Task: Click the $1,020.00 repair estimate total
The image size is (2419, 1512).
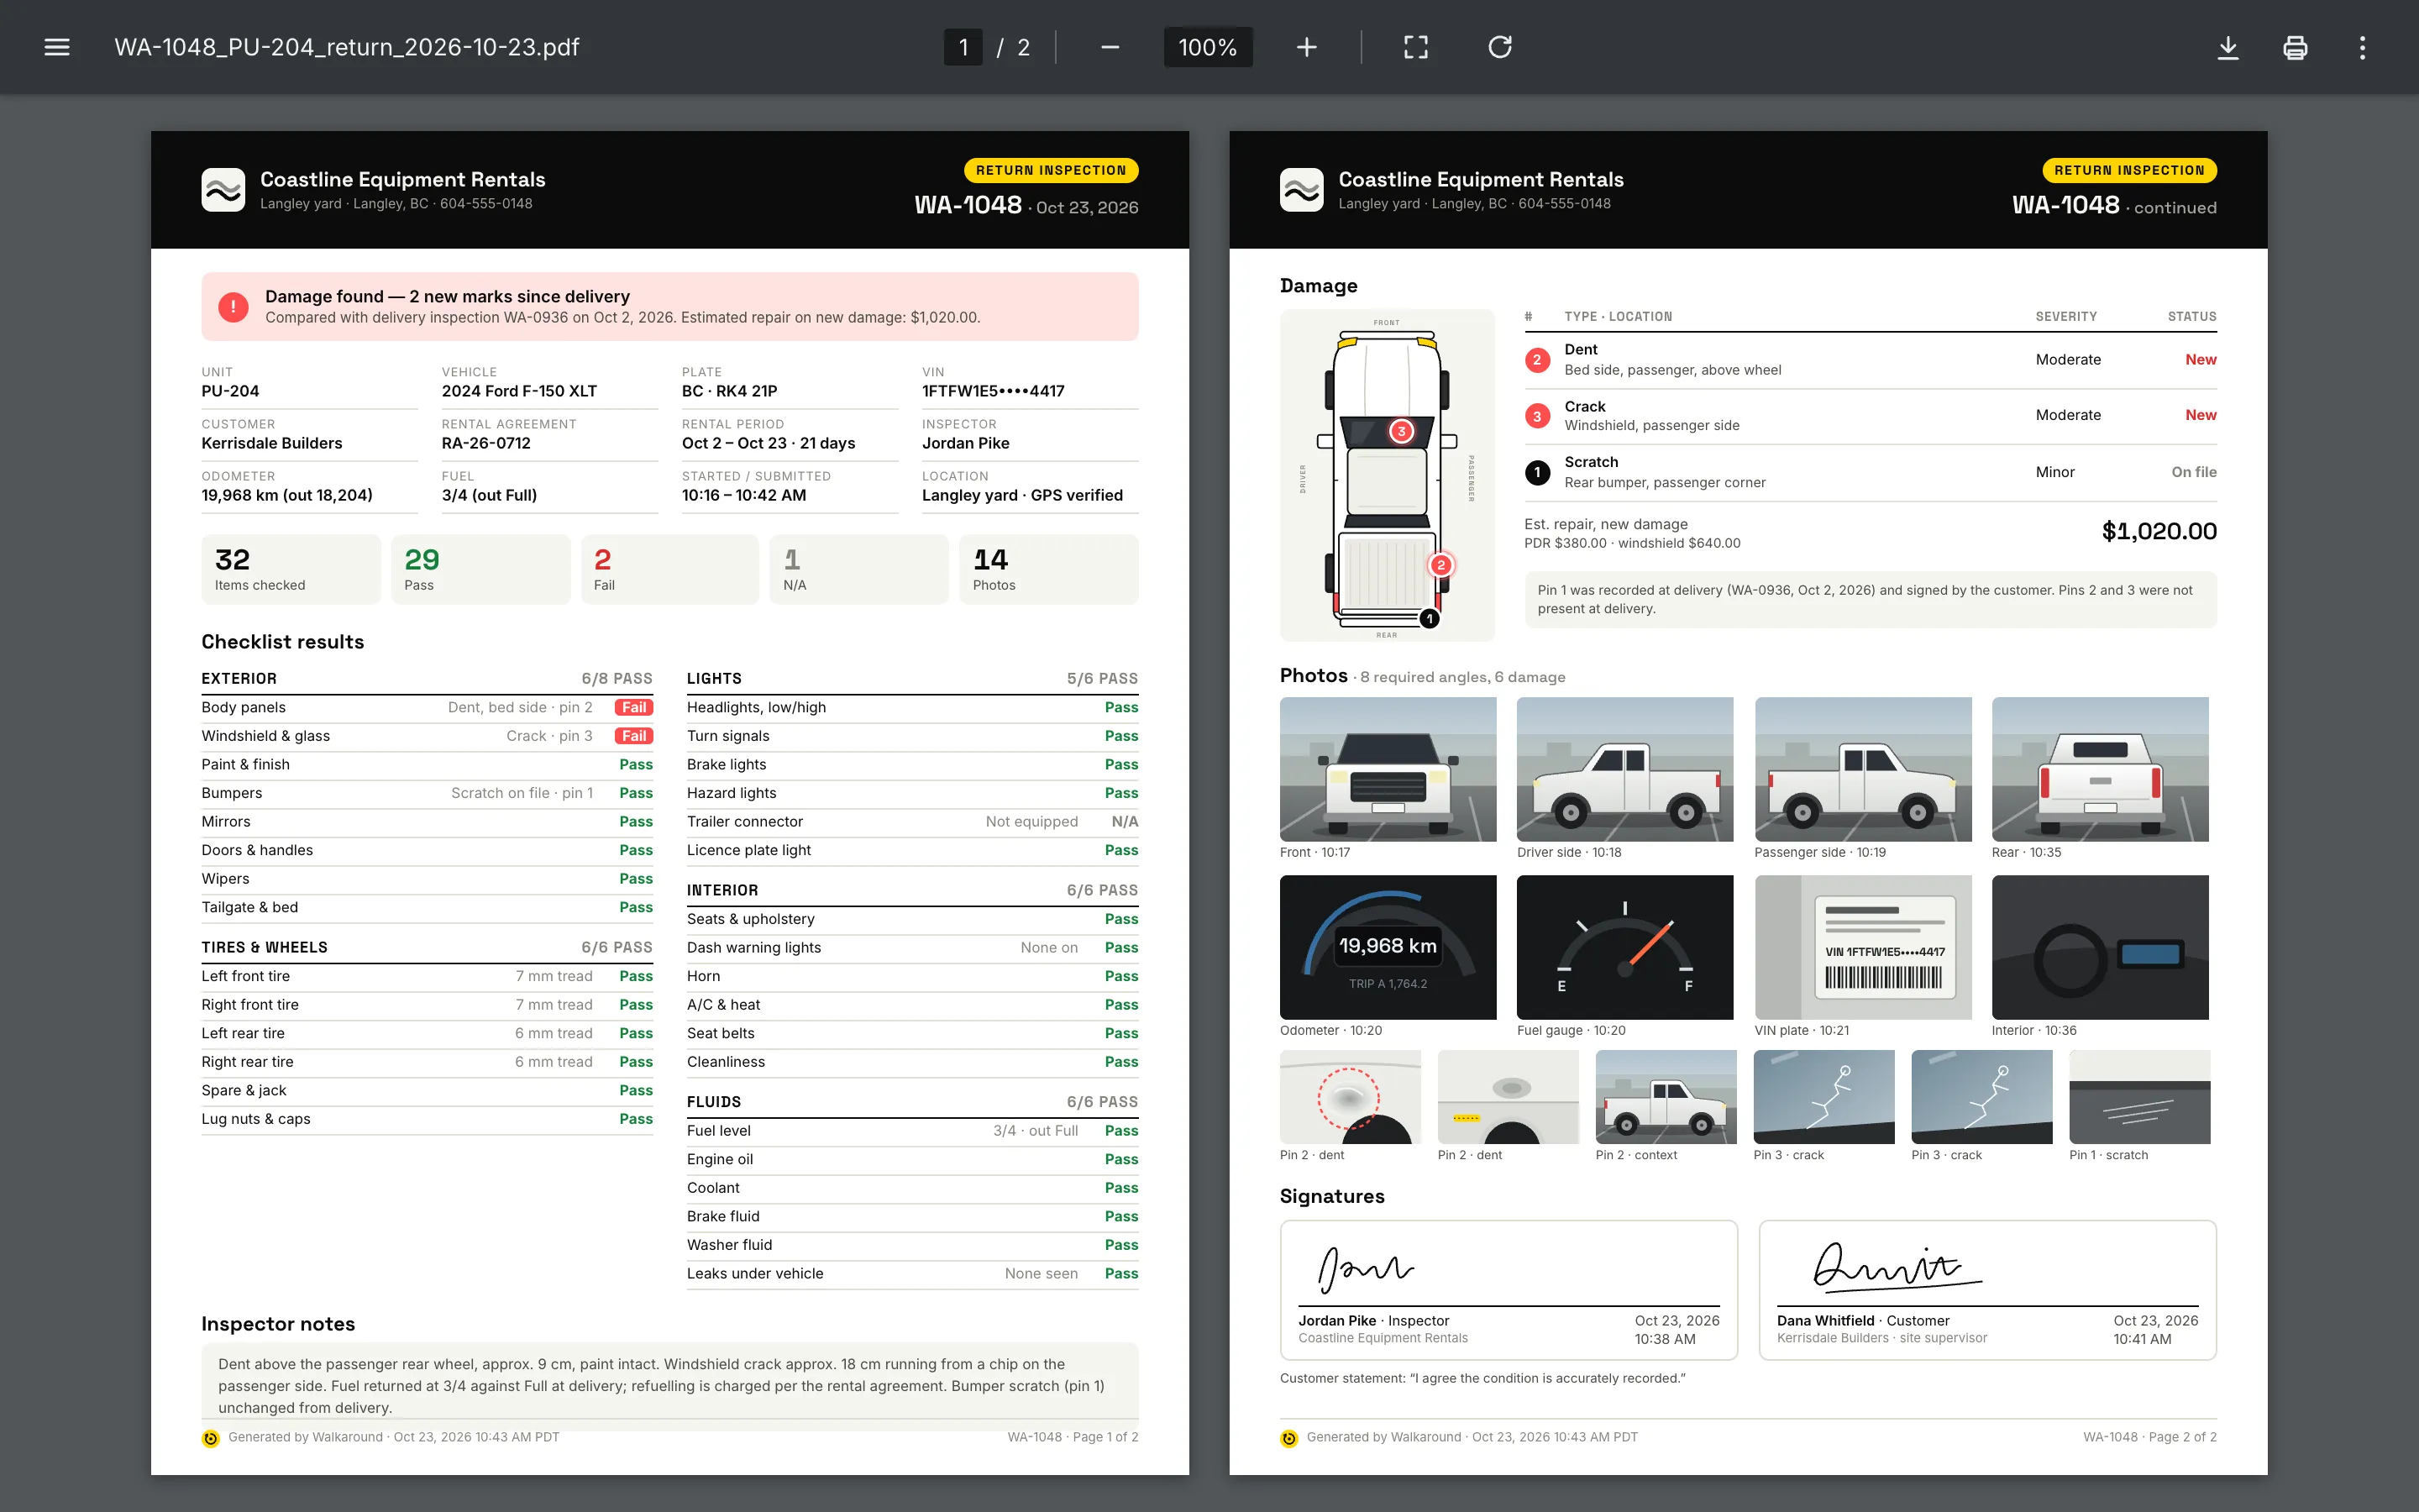Action: [x=2159, y=531]
